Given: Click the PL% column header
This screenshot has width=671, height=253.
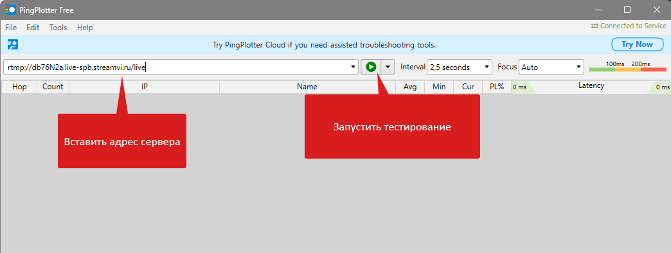Looking at the screenshot, I should click(497, 87).
